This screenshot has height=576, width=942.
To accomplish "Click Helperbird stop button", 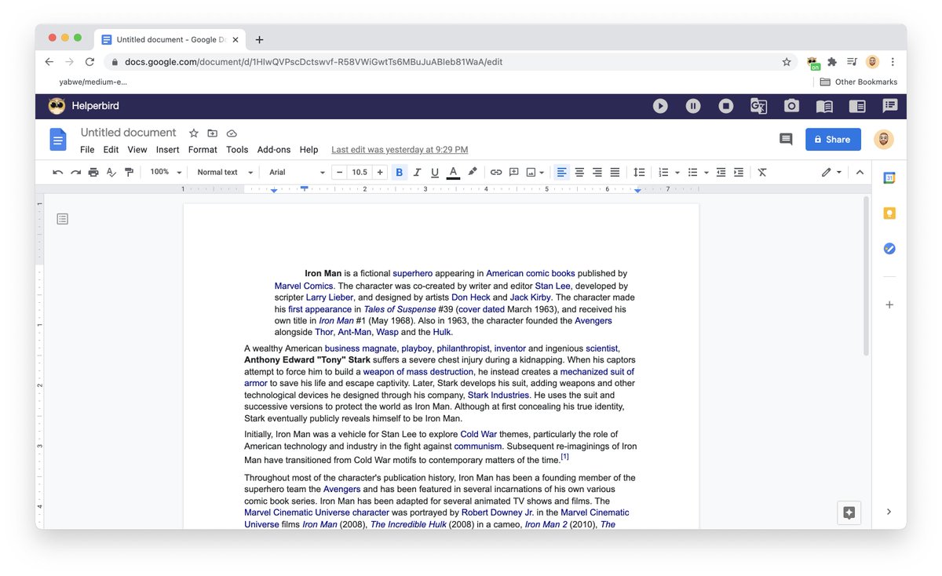I will tap(726, 106).
